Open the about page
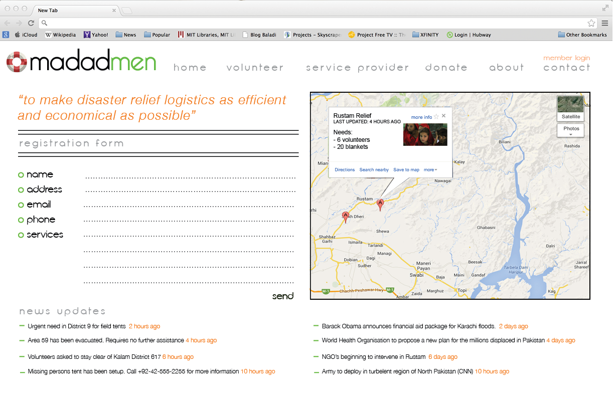614x397 pixels. pyautogui.click(x=507, y=67)
